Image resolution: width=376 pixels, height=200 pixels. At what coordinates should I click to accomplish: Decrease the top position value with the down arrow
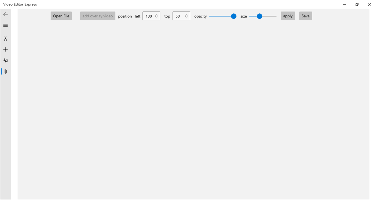pos(186,17)
